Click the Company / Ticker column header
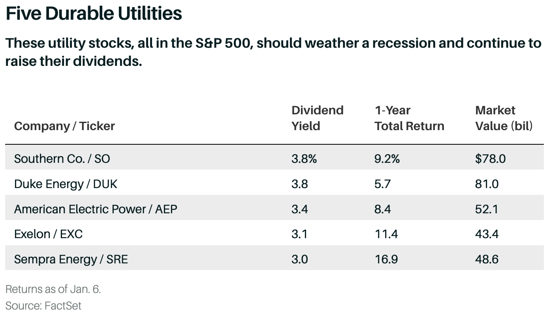Screen dimensions: 549x317 (x=64, y=126)
